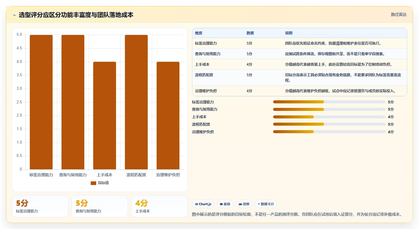This screenshot has height=229, width=419.
Task: Click the heading 选型评分应区分功能丰富度与团队落地成本
Action: point(76,15)
